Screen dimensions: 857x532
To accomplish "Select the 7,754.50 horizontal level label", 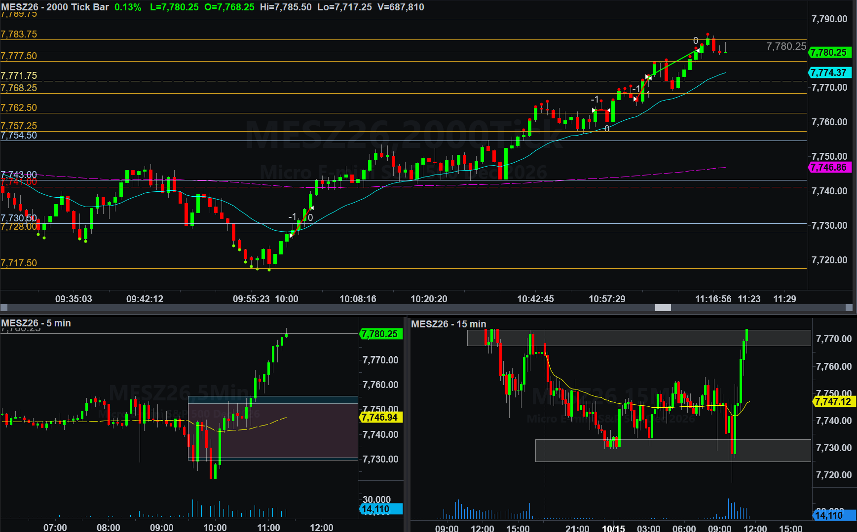I will tap(19, 135).
